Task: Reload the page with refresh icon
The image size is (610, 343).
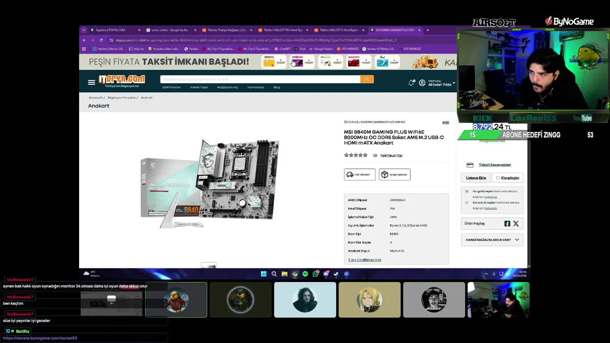Action: click(x=101, y=40)
